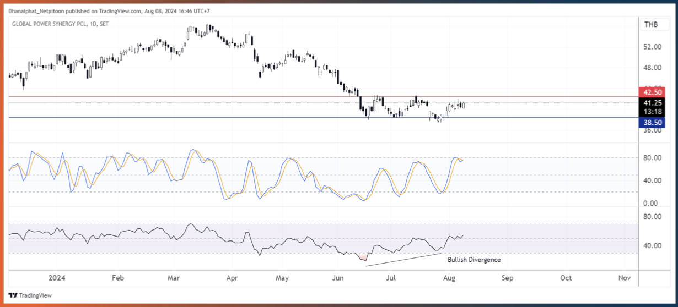
Task: Click the 42.50 red price label
Action: 653,92
